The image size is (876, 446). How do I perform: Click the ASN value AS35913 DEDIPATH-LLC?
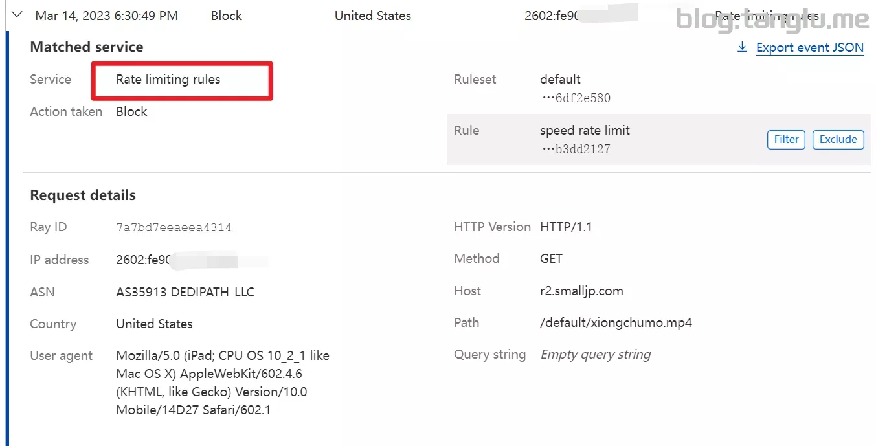pos(185,292)
